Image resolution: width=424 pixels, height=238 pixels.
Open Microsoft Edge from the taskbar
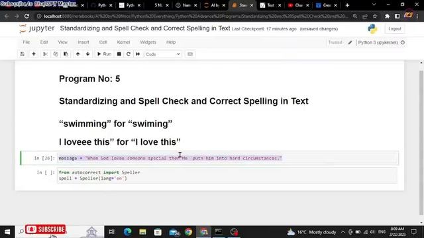click(x=127, y=232)
